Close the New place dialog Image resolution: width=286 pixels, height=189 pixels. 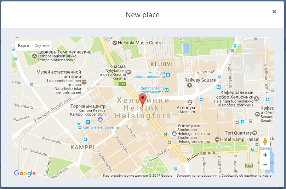tap(274, 12)
